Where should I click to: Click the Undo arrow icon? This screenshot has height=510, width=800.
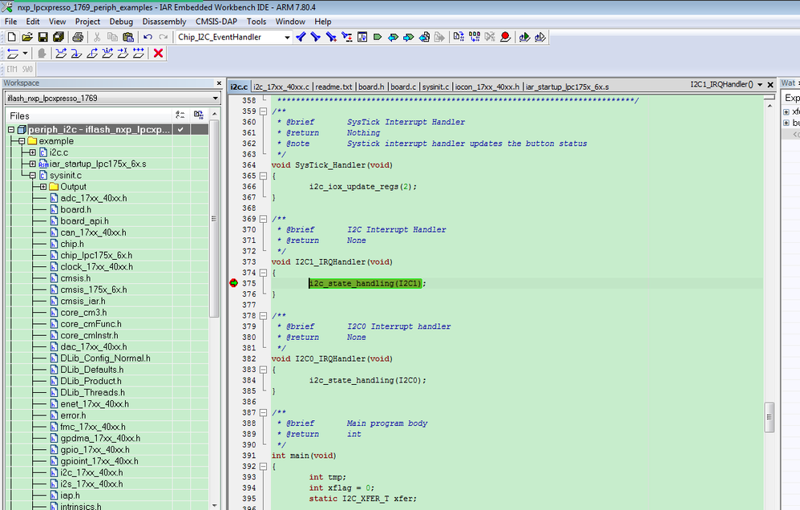147,37
